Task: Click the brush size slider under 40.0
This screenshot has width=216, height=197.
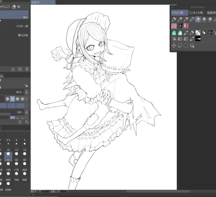Action: point(5,95)
